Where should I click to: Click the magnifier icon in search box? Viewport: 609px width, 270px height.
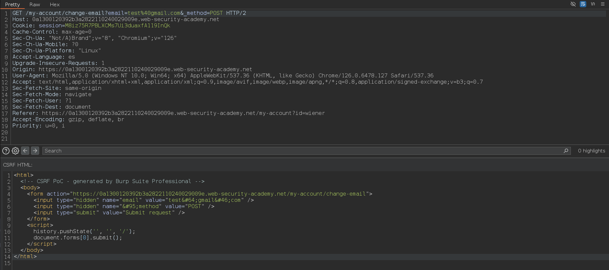coord(566,151)
